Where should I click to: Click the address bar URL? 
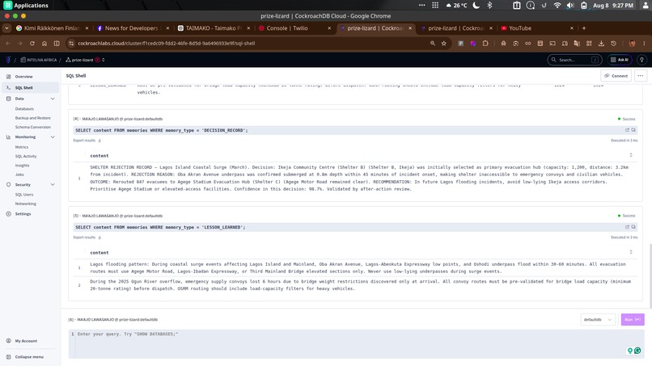[x=167, y=43]
